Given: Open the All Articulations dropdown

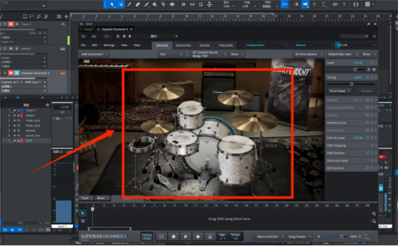Looking at the screenshot, I should coord(306,54).
